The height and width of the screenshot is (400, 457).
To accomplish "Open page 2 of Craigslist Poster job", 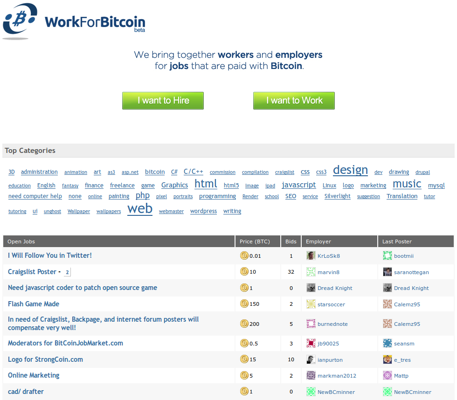I will click(67, 272).
